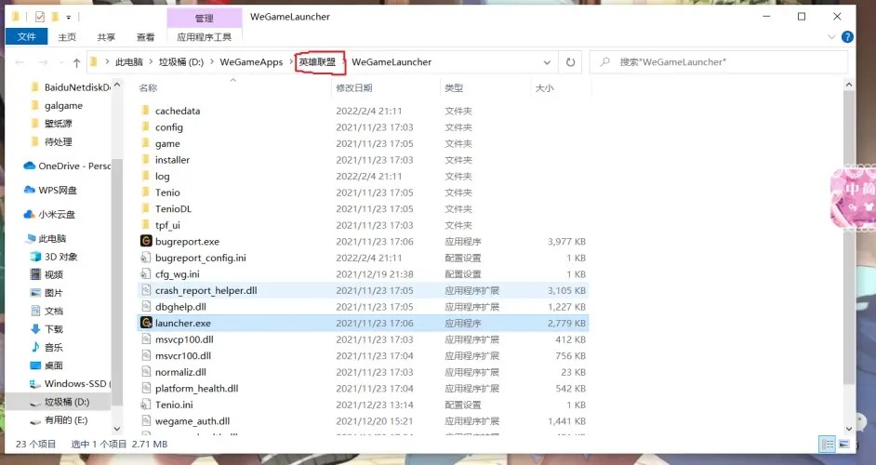Select the cfg_wg.ini file
This screenshot has width=876, height=465.
tap(363, 273)
